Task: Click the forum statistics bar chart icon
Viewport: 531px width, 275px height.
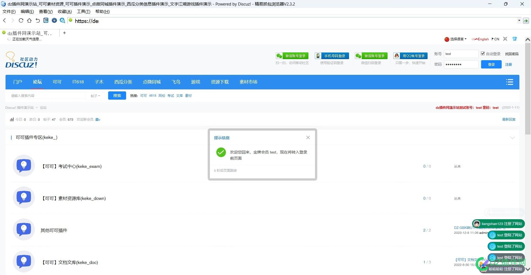Action: 12,119
